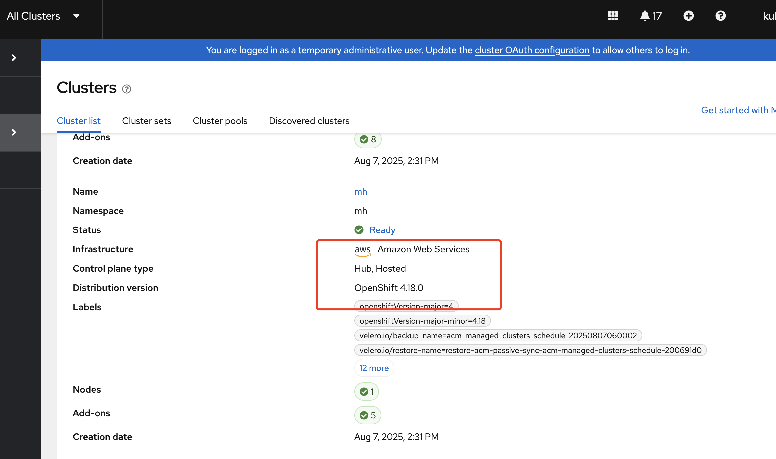This screenshot has height=459, width=776.
Task: Switch to the Cluster pools tab
Action: click(220, 121)
